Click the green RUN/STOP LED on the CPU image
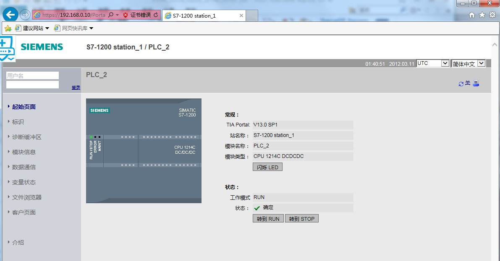This screenshot has height=261, width=500. point(91,137)
